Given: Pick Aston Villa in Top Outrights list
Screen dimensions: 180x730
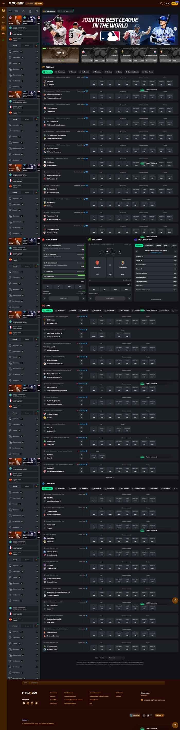Looking at the screenshot, I should click(x=156, y=286).
